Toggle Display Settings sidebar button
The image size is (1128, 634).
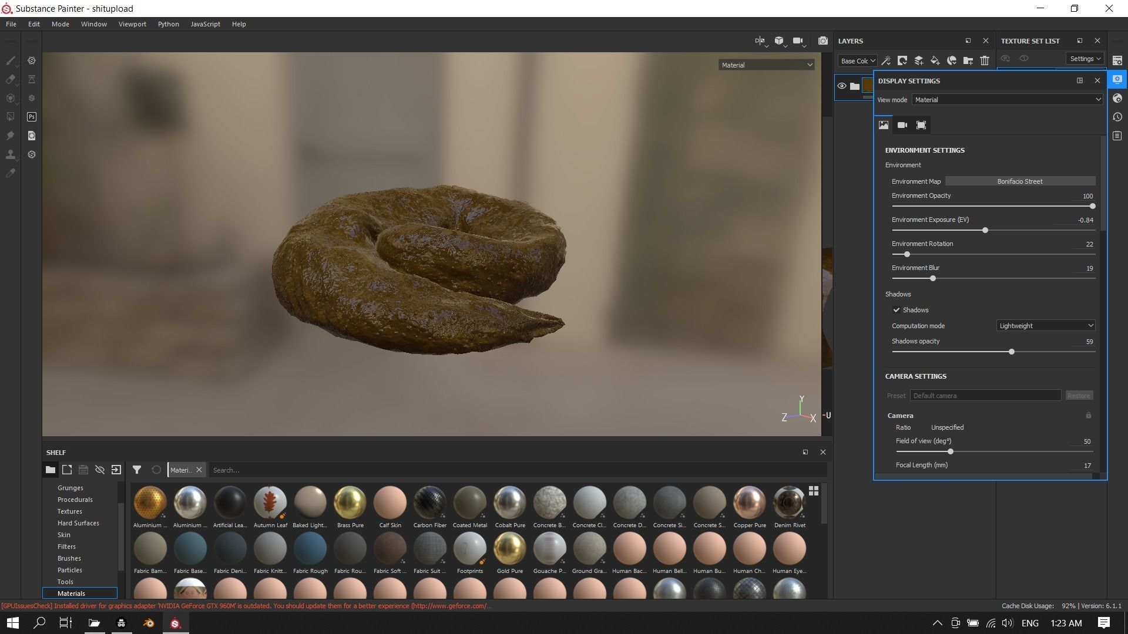click(x=1117, y=79)
